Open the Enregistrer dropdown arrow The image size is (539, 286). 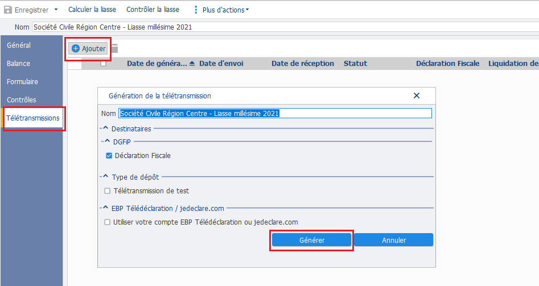pyautogui.click(x=56, y=10)
